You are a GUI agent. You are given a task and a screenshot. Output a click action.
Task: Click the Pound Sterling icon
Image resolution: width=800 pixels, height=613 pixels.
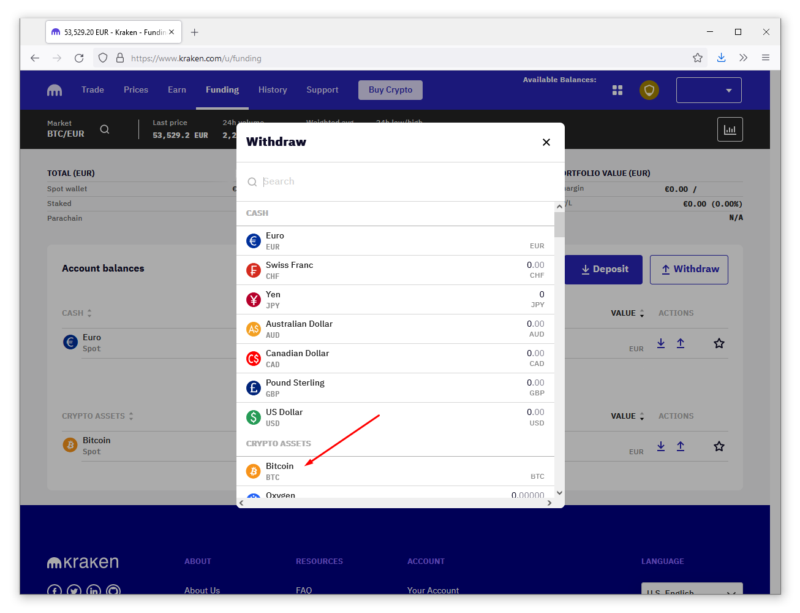pyautogui.click(x=254, y=388)
